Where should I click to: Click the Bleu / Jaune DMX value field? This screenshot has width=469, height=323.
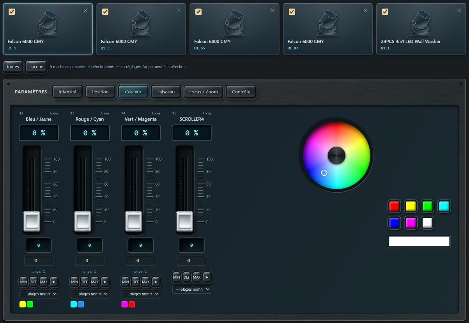click(x=39, y=246)
